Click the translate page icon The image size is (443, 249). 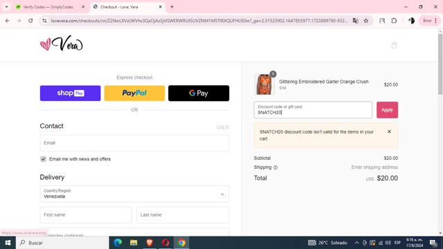tap(355, 21)
